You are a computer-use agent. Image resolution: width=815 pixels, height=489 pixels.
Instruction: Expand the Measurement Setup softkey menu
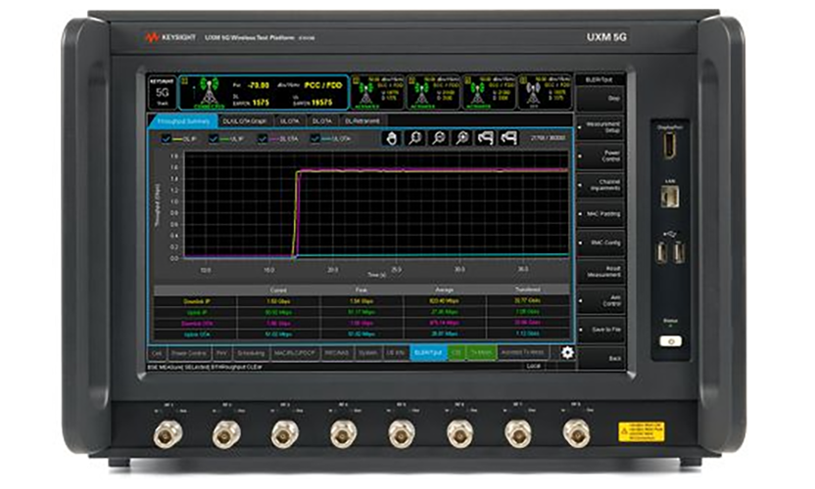point(600,127)
